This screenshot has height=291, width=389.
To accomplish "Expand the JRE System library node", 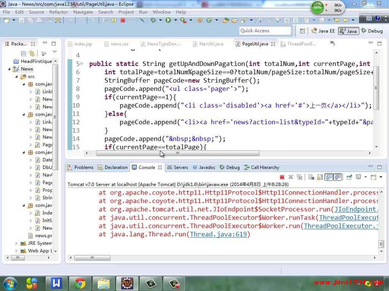I will click(x=16, y=243).
